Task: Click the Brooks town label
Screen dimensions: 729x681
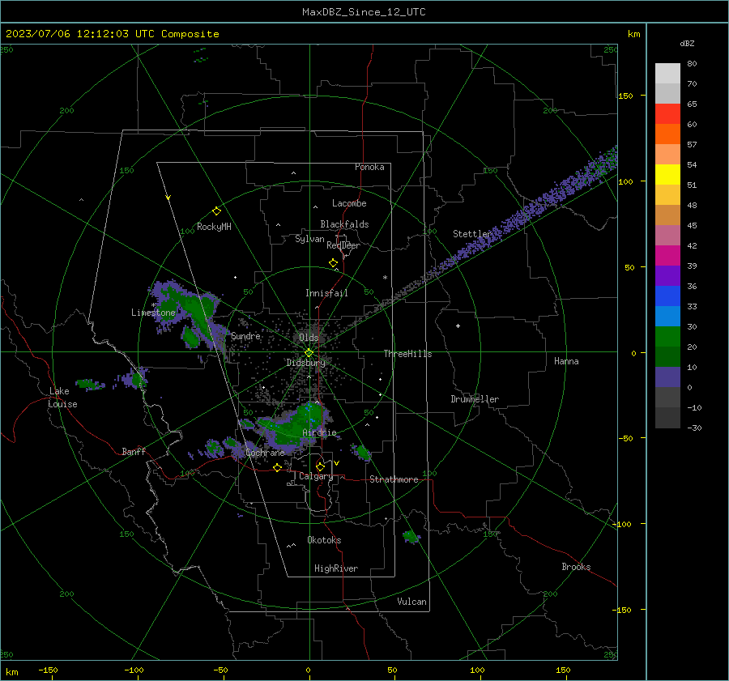Action: click(576, 567)
